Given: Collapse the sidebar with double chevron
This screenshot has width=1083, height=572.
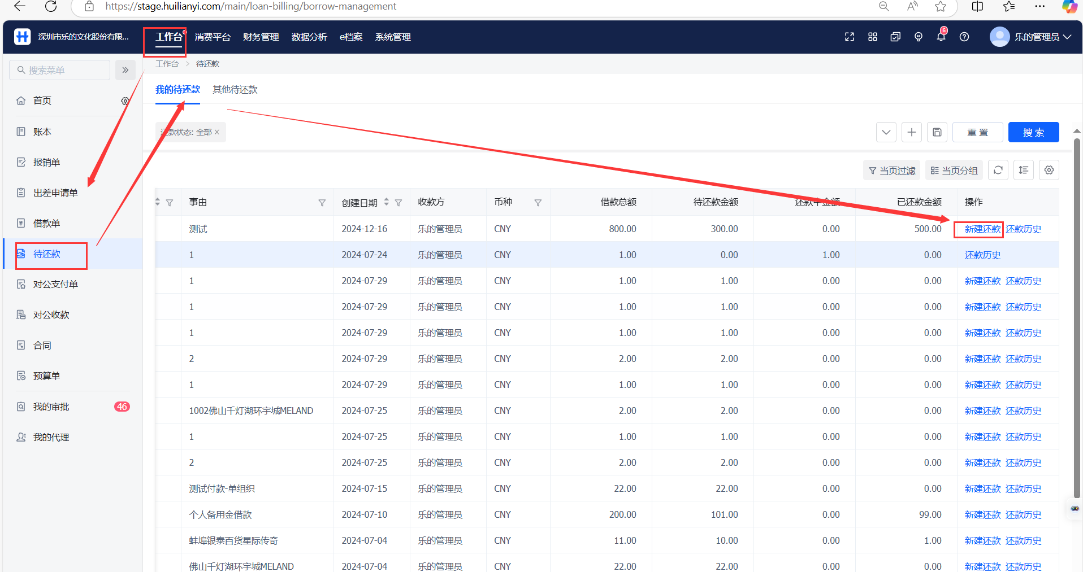Looking at the screenshot, I should click(125, 70).
